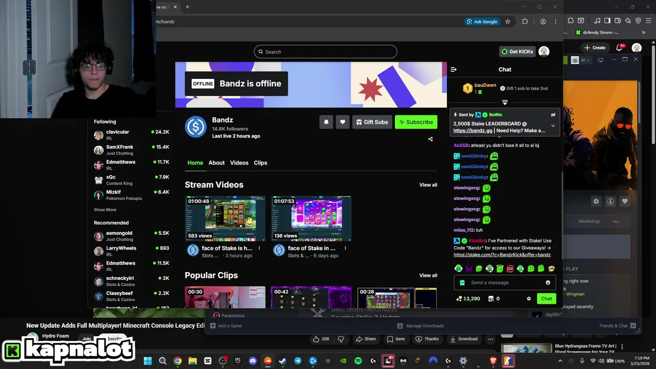This screenshot has width=656, height=369.
Task: Open the 00:42 popular clip thumbnail
Action: tap(311, 297)
